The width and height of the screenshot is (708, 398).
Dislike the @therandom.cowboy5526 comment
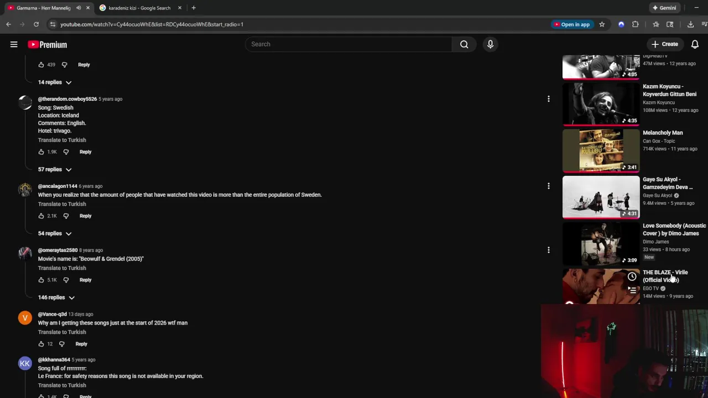point(66,152)
